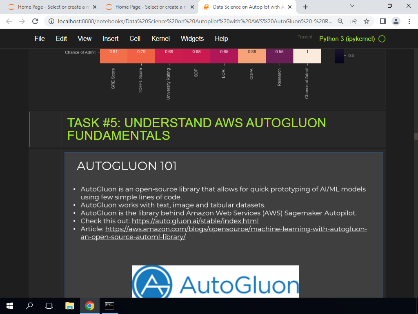Click the 1 Chance of Admit heatmap cell
This screenshot has width=418, height=314.
point(307,56)
